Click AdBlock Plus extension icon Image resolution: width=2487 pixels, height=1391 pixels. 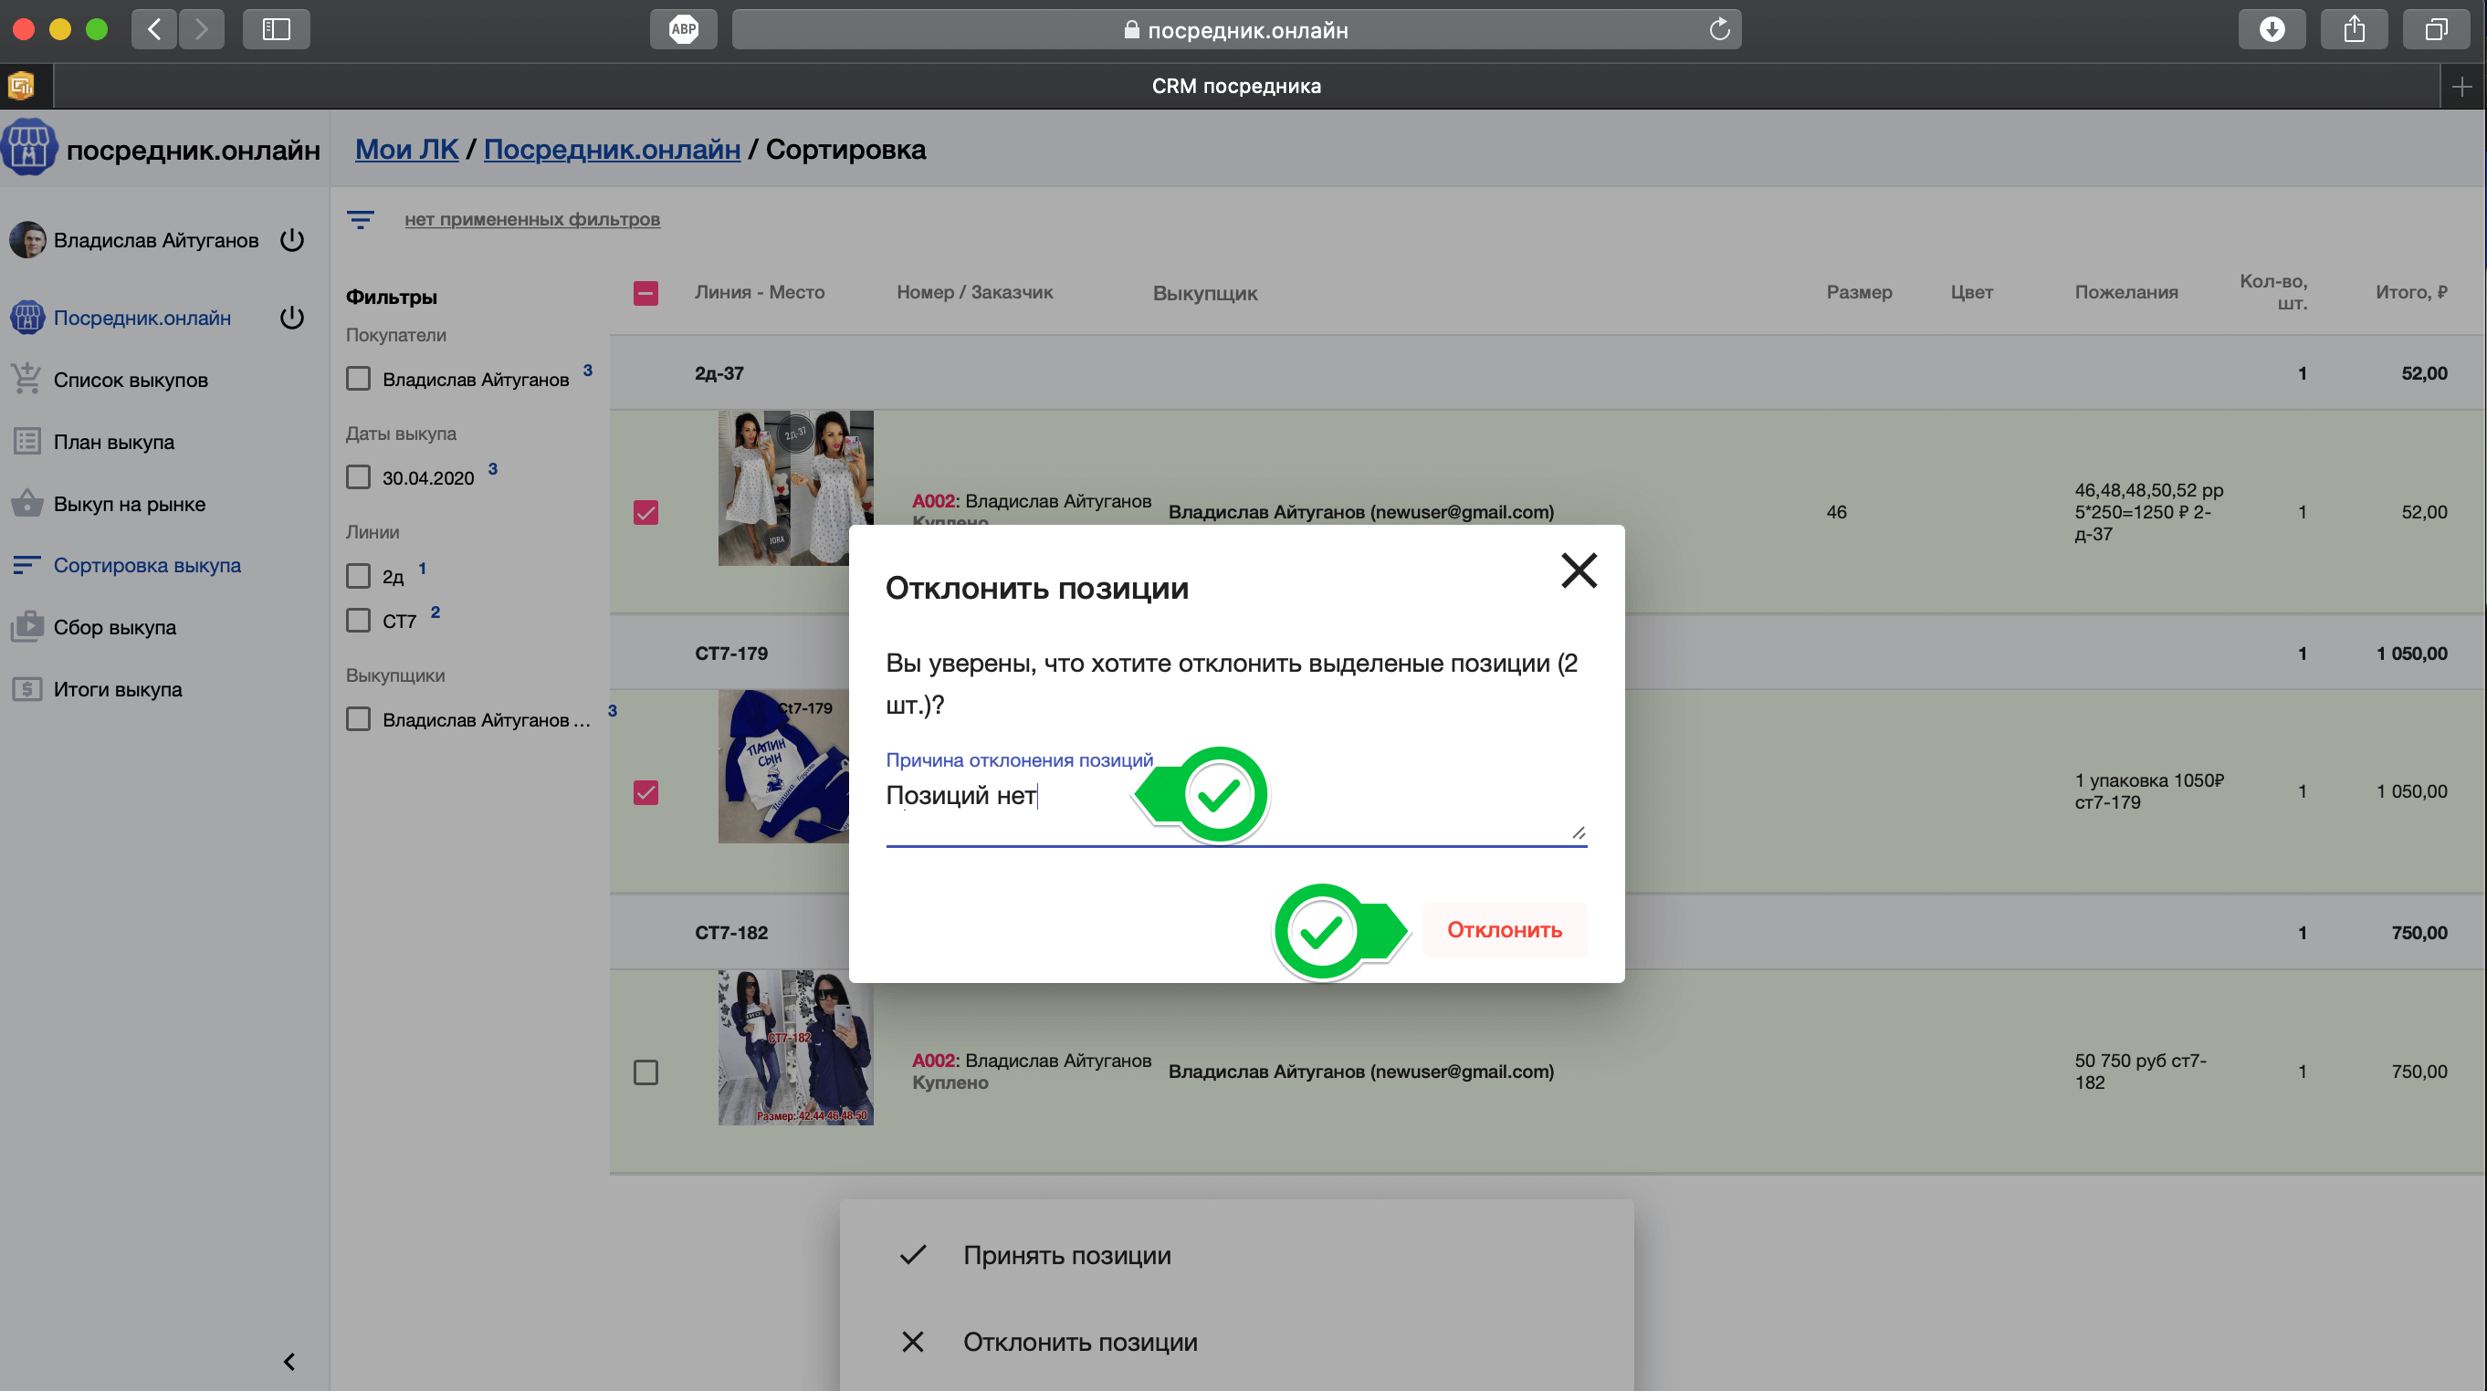pos(684,29)
